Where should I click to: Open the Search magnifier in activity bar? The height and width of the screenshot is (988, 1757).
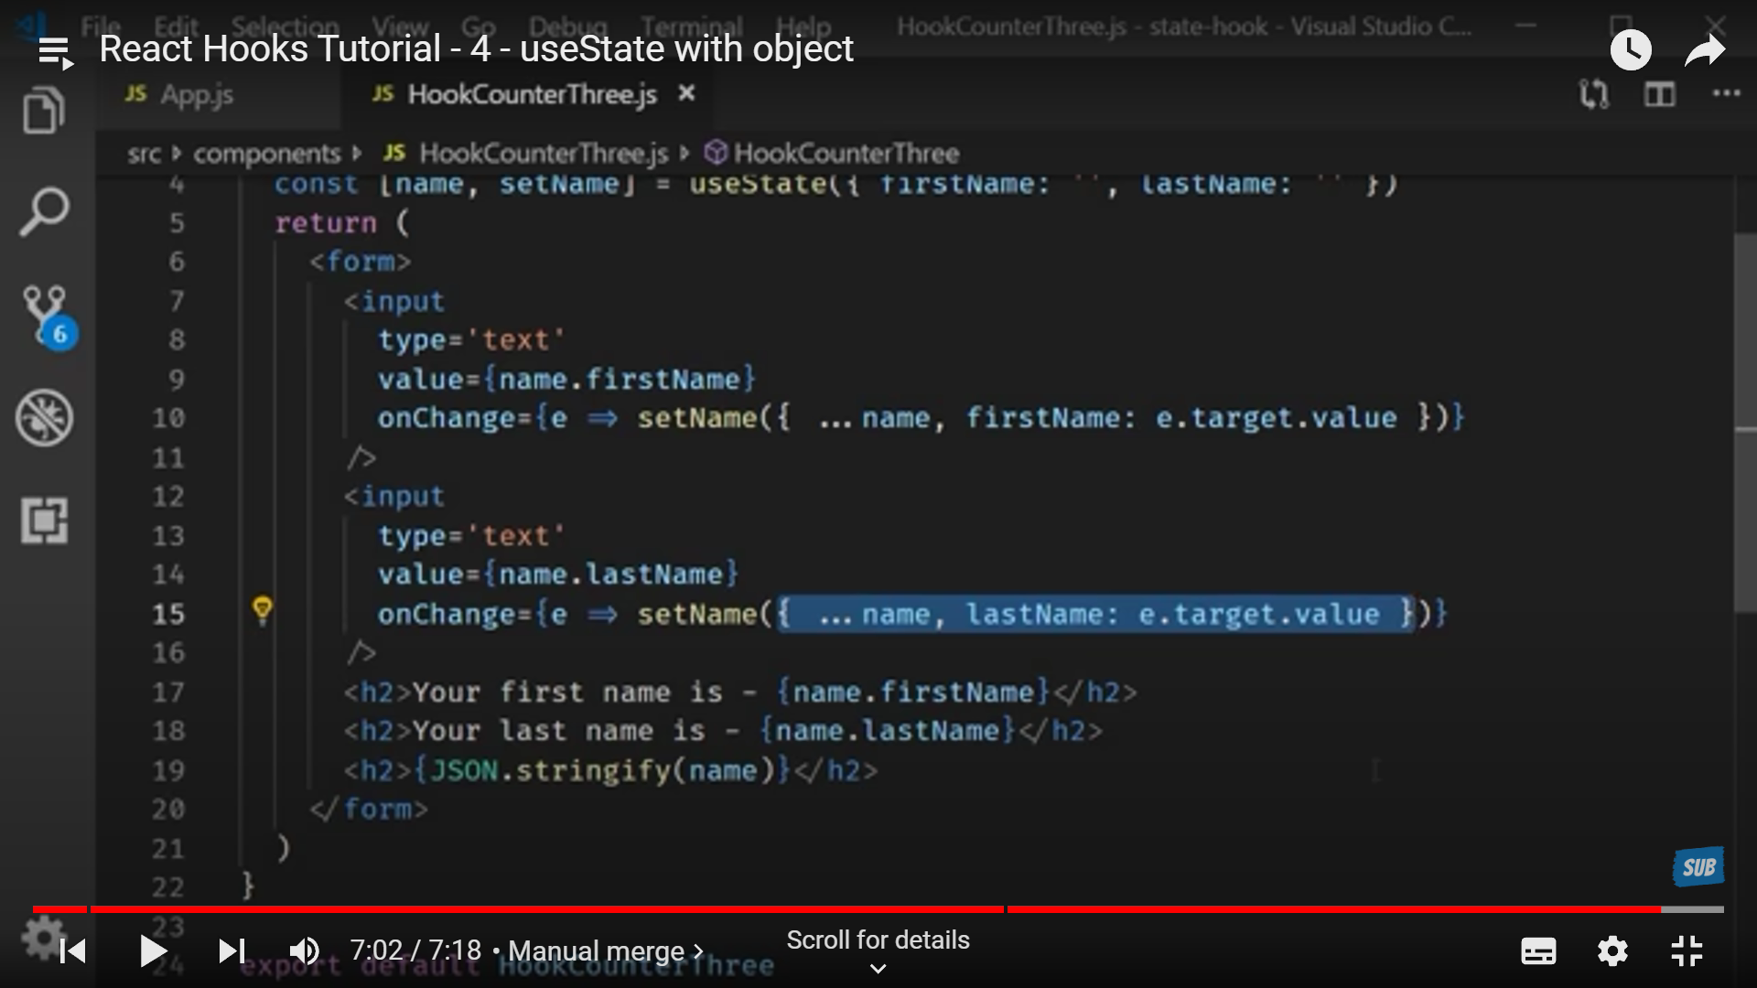click(43, 212)
